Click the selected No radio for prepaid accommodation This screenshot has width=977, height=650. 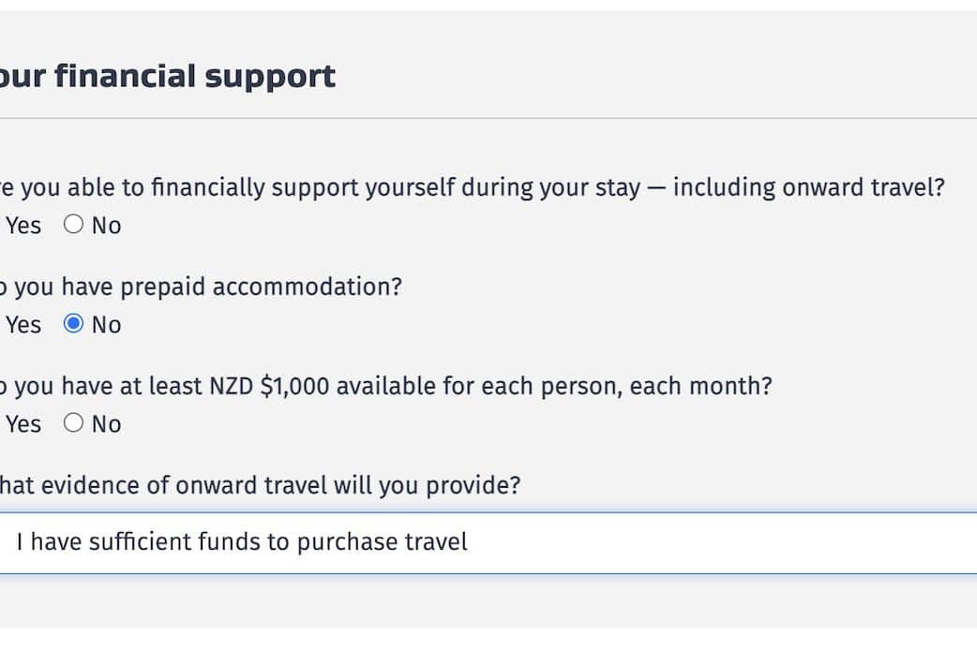click(x=73, y=324)
